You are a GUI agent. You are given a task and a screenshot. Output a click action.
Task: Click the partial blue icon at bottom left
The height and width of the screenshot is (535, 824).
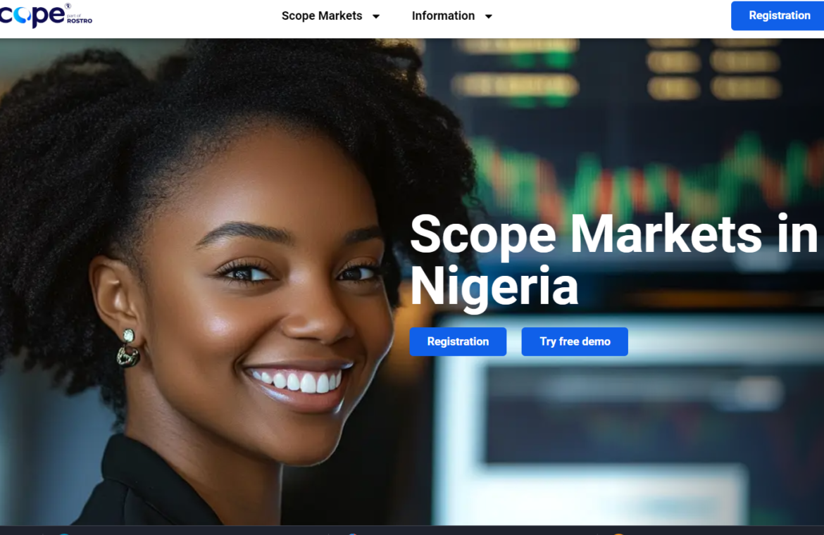coord(63,534)
